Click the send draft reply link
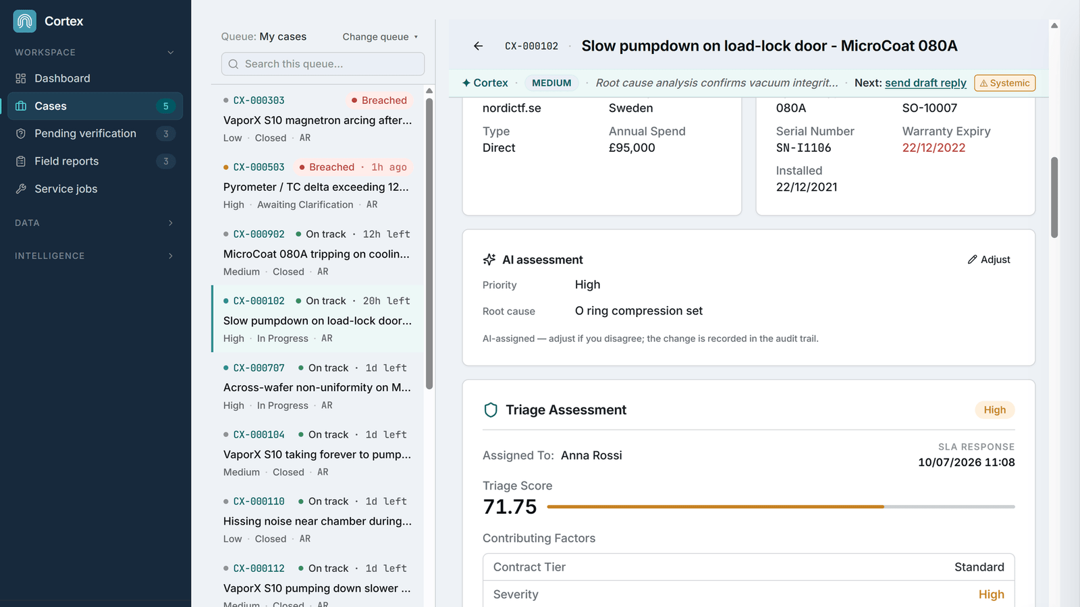This screenshot has width=1080, height=607. pos(925,83)
